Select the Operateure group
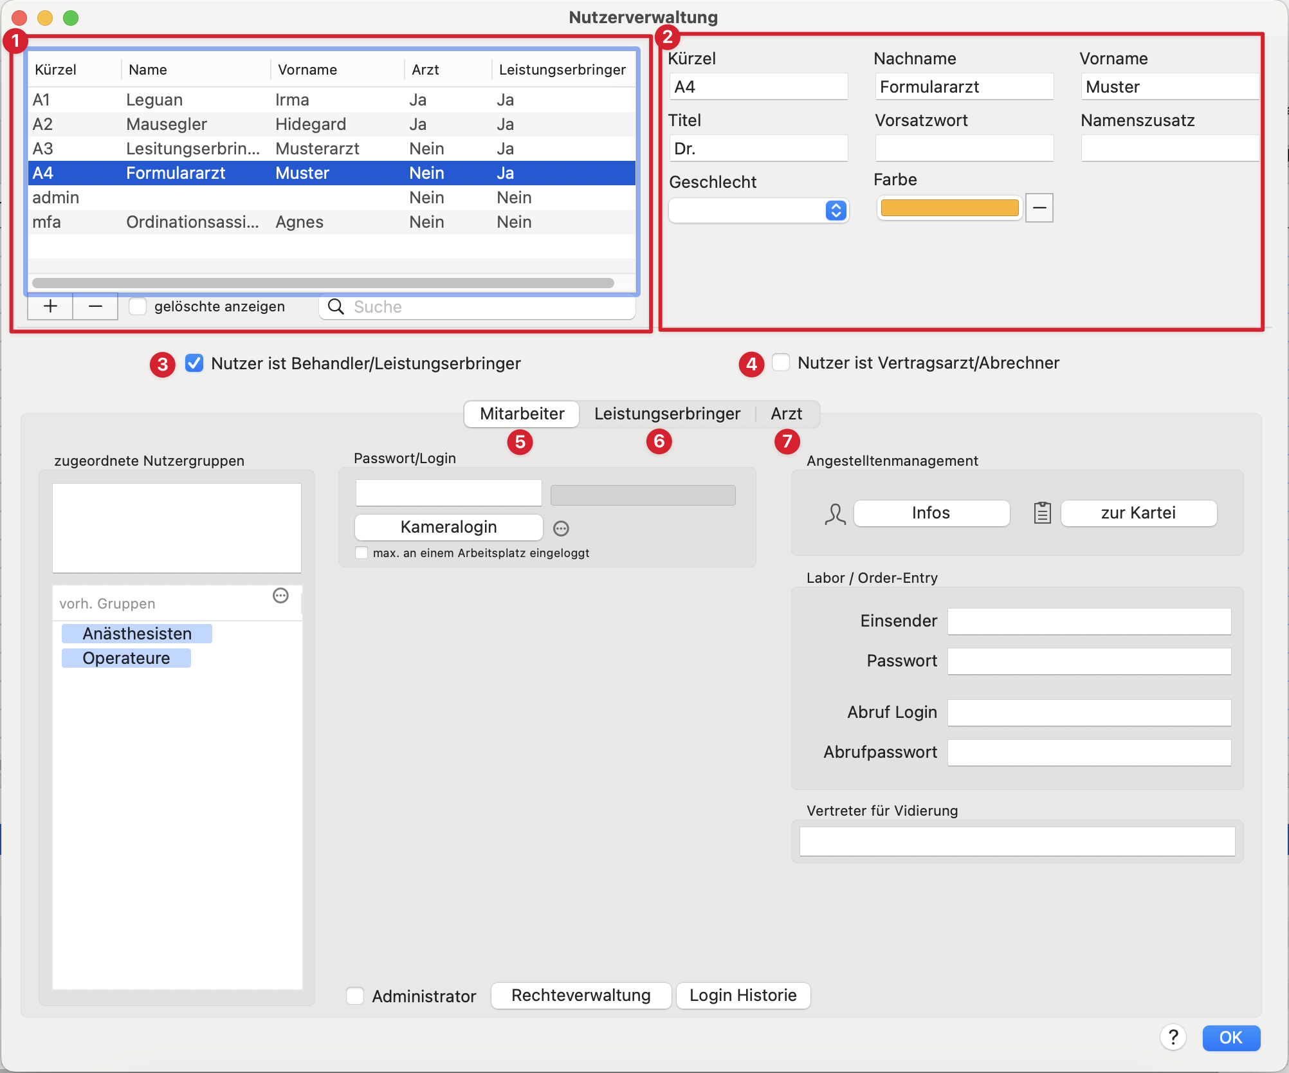Viewport: 1289px width, 1073px height. [126, 658]
